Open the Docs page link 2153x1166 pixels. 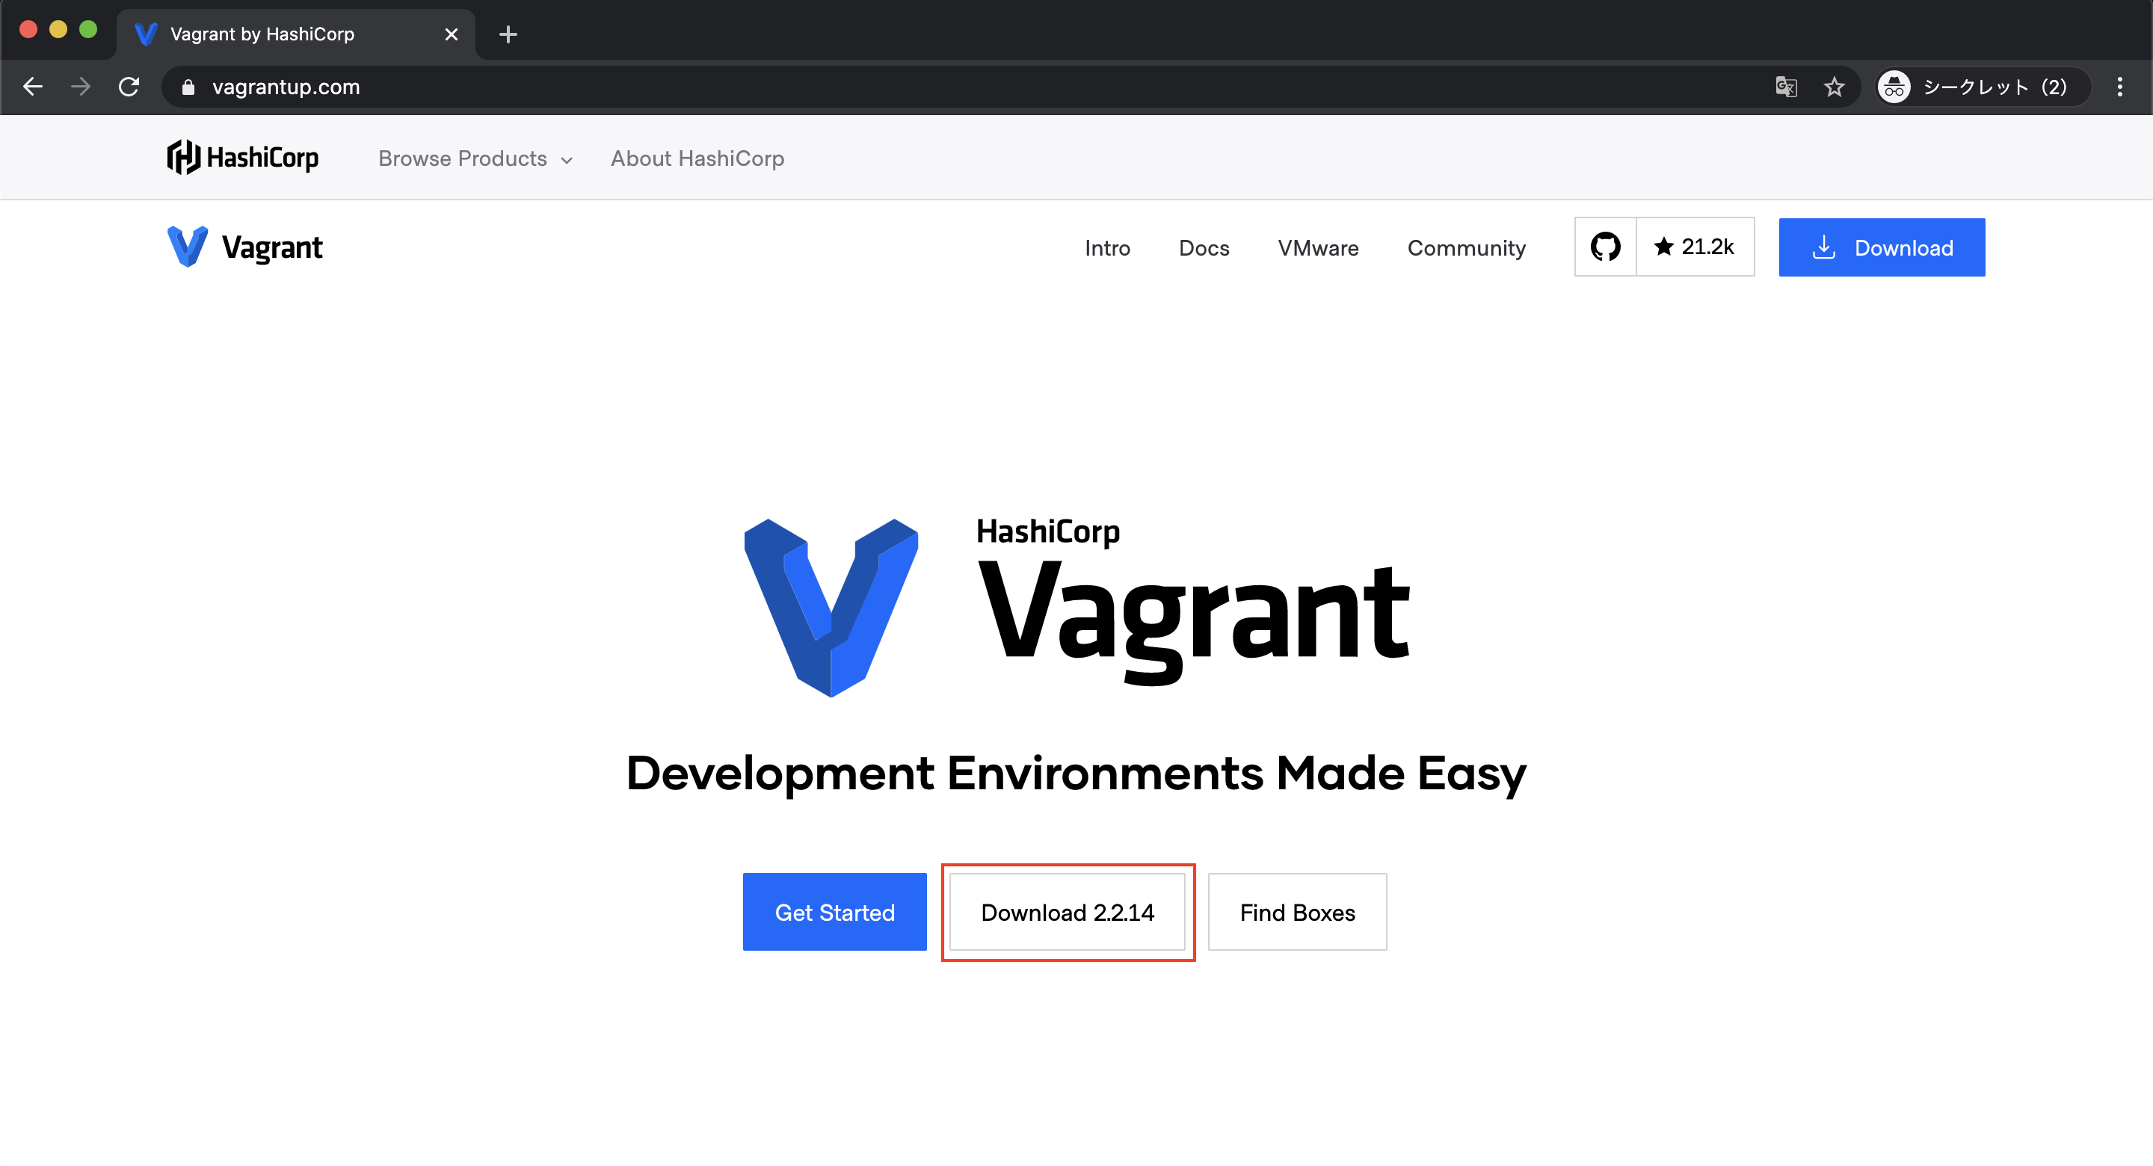[x=1203, y=247]
